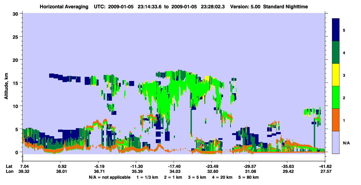Click the bright green colorbar segment labeled 2

click(x=336, y=97)
